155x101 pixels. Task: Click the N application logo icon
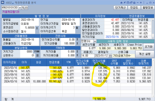[3, 2]
